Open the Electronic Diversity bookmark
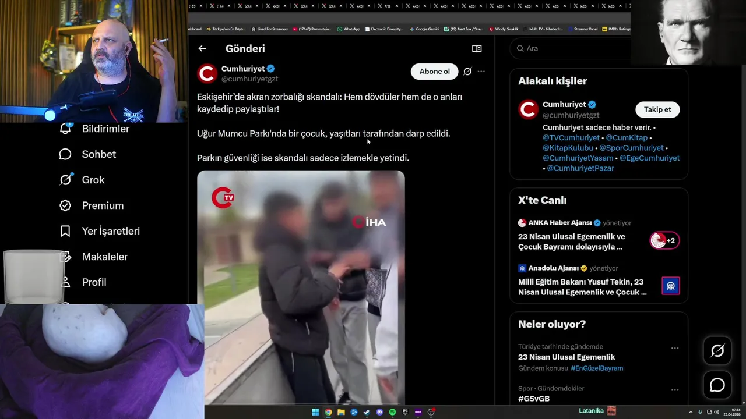This screenshot has width=746, height=419. pyautogui.click(x=385, y=29)
